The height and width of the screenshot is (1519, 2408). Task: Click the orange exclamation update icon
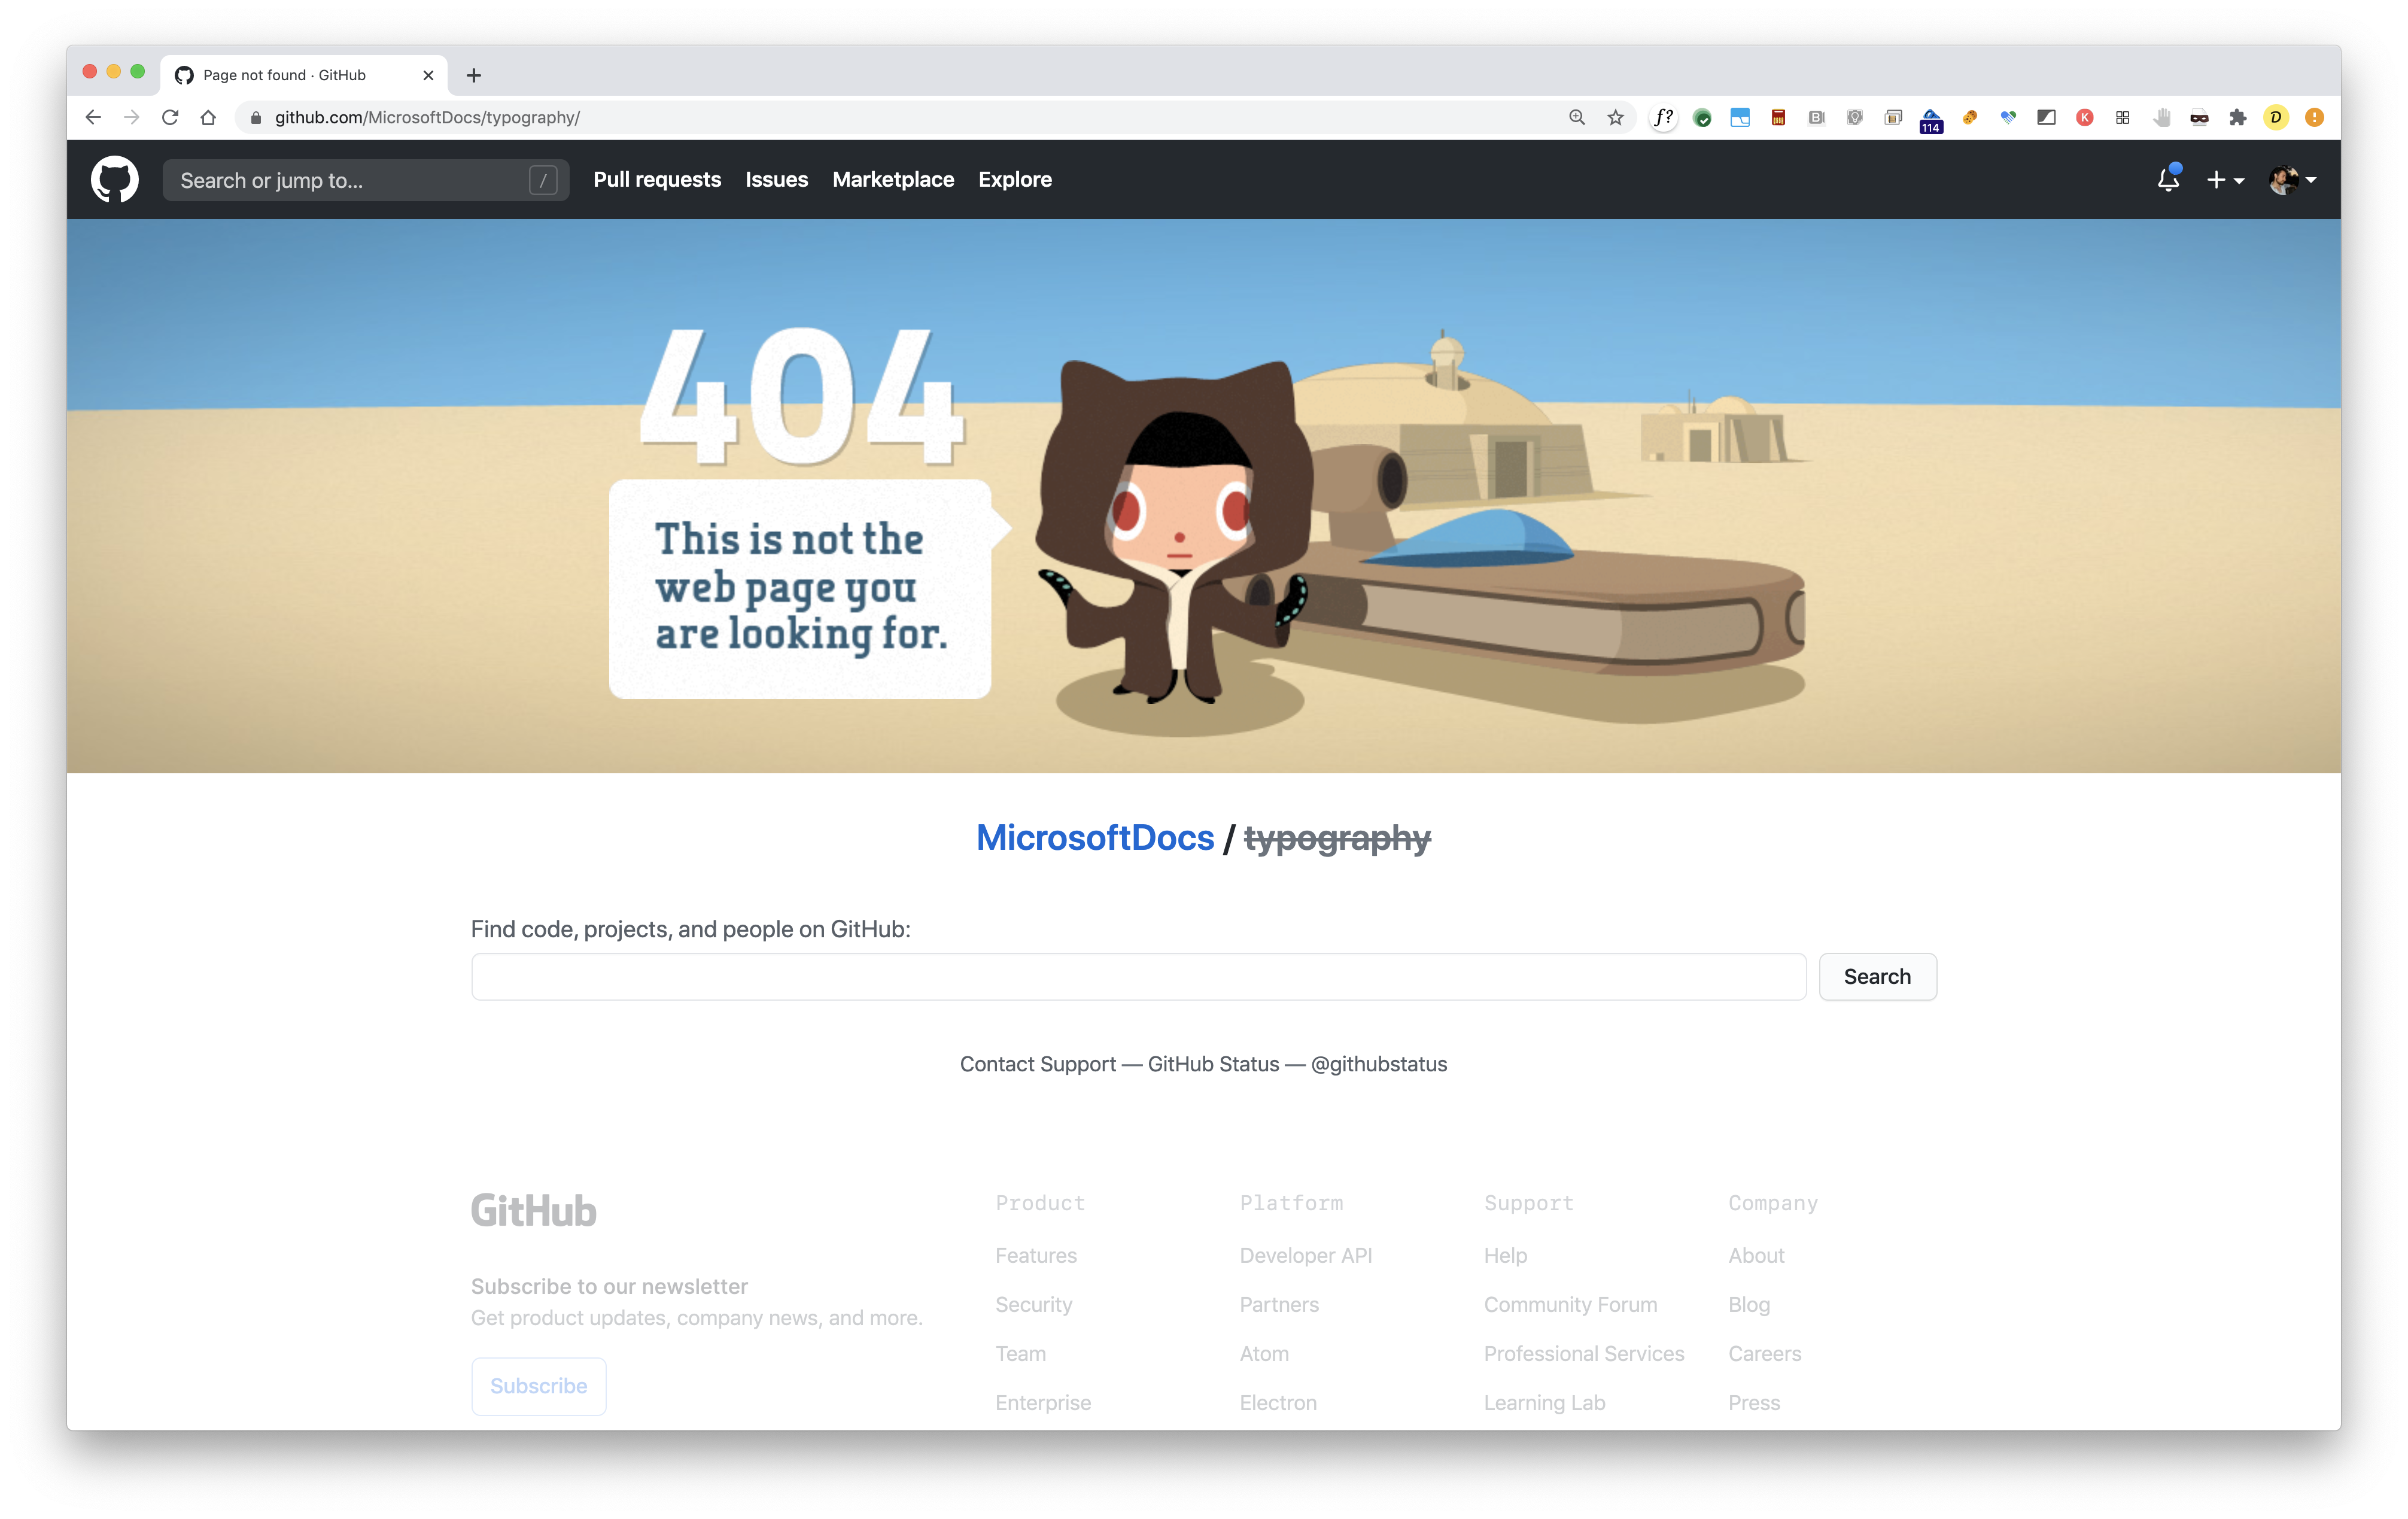[2314, 117]
